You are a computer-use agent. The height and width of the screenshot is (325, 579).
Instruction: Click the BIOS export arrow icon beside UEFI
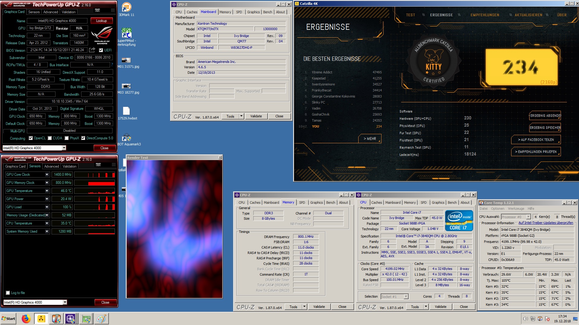[x=92, y=50]
